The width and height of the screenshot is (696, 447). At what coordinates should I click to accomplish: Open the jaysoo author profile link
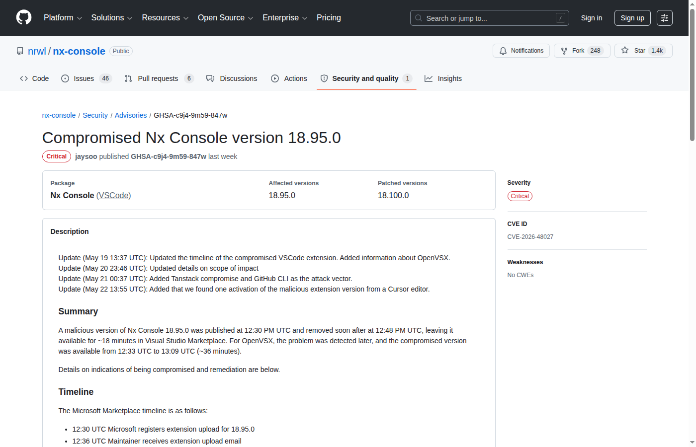86,156
